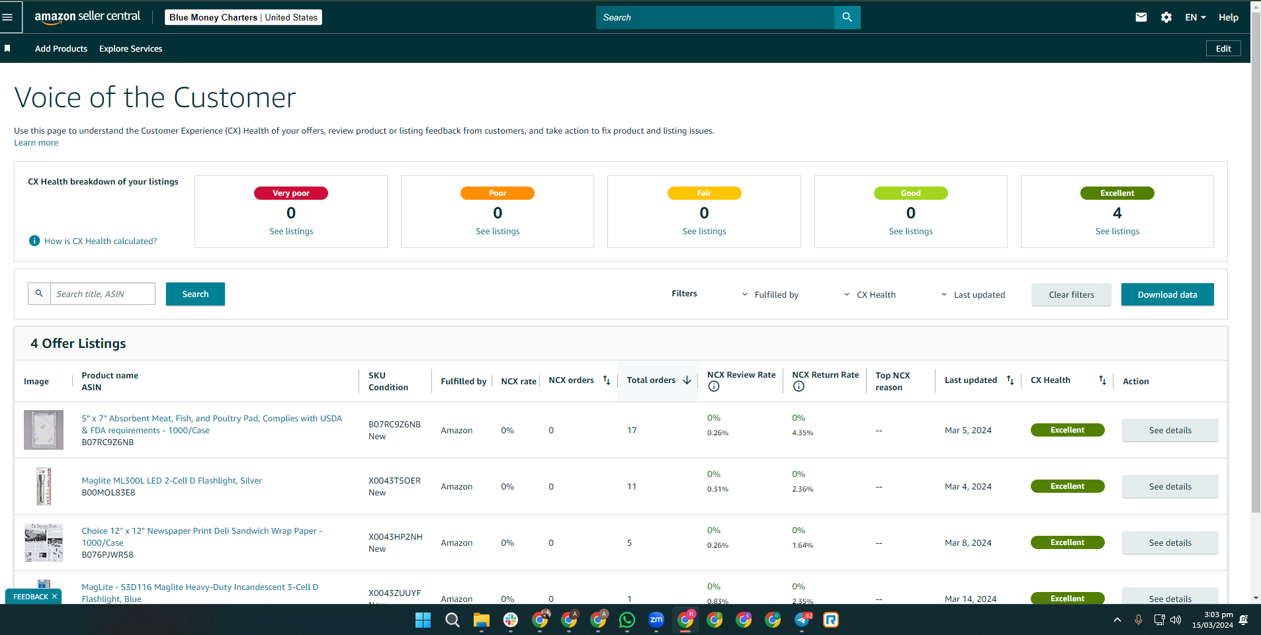Click the Newspaper Deli Paper thumbnail

(x=44, y=542)
